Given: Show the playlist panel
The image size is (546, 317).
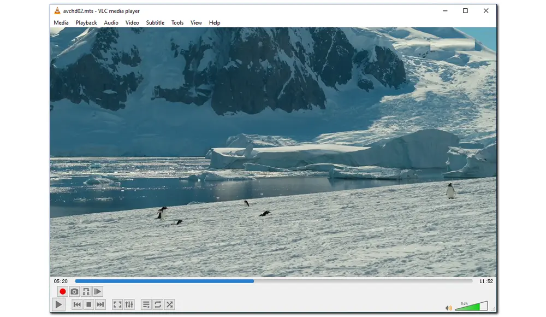Looking at the screenshot, I should (146, 304).
